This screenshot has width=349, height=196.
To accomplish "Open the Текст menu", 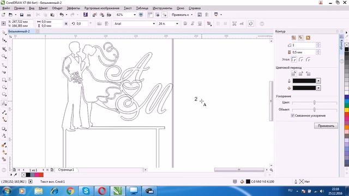I will point(128,8).
